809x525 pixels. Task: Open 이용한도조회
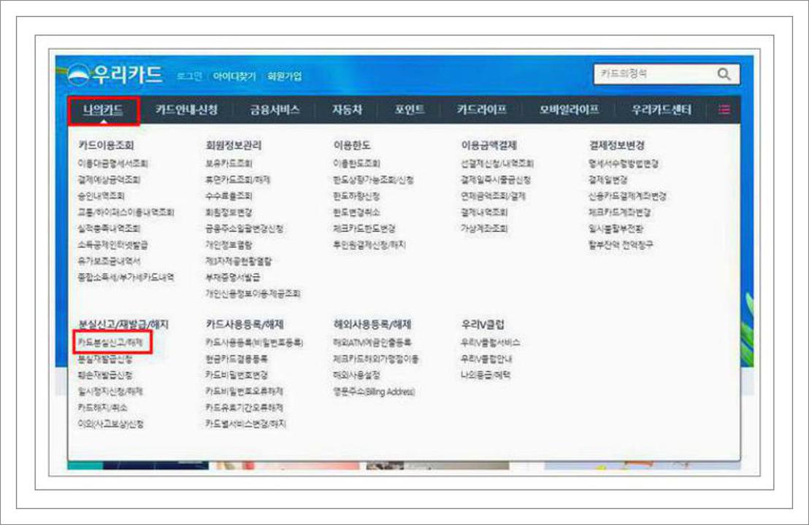356,163
